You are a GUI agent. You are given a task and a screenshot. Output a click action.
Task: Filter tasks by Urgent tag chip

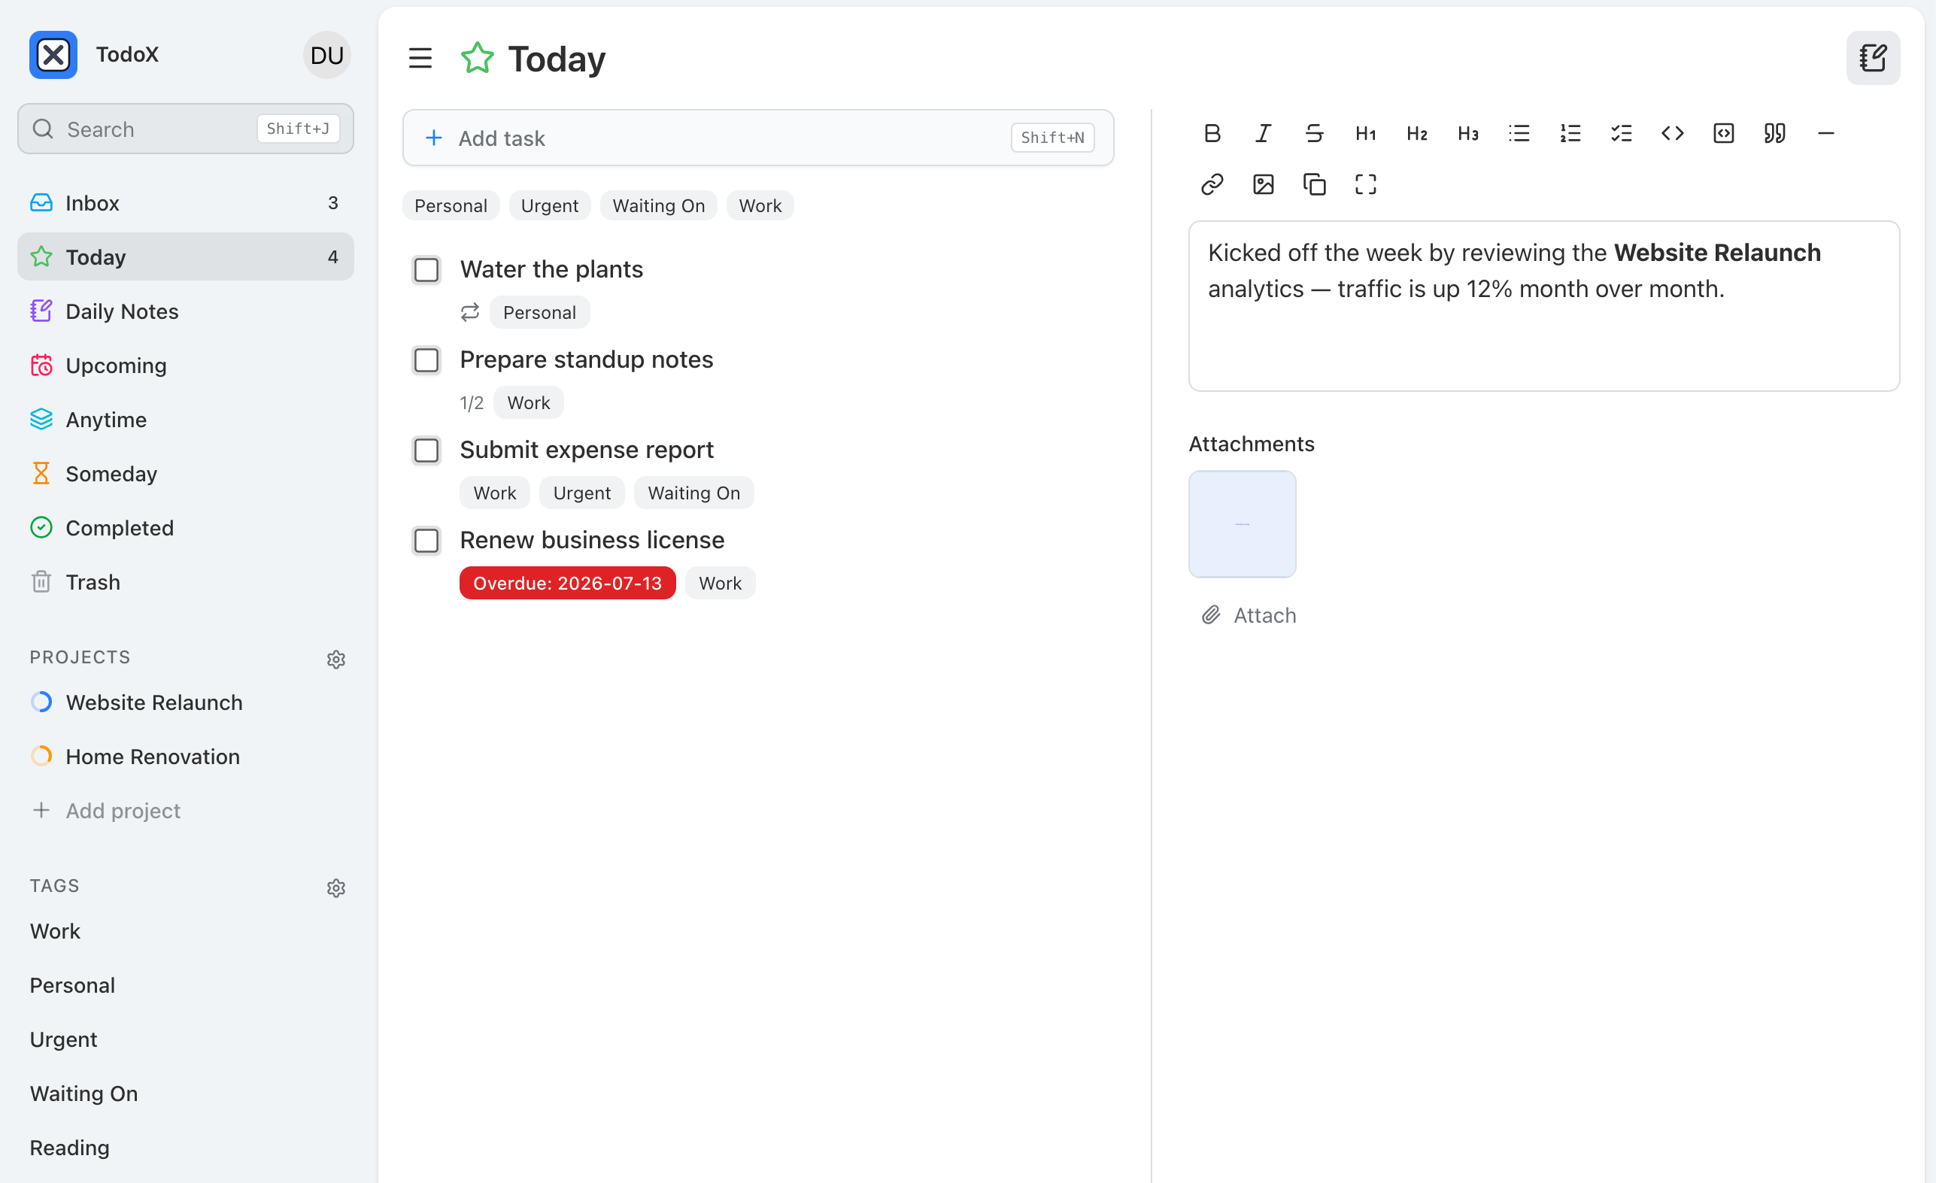point(549,206)
